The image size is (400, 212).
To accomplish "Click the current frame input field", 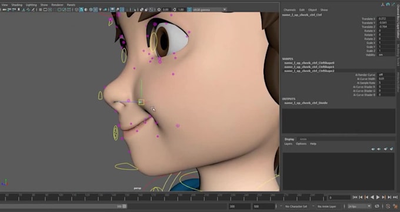I will coord(339,197).
